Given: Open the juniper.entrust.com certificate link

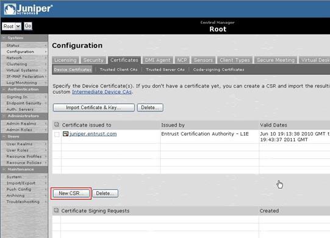Looking at the screenshot, I should tap(93, 134).
